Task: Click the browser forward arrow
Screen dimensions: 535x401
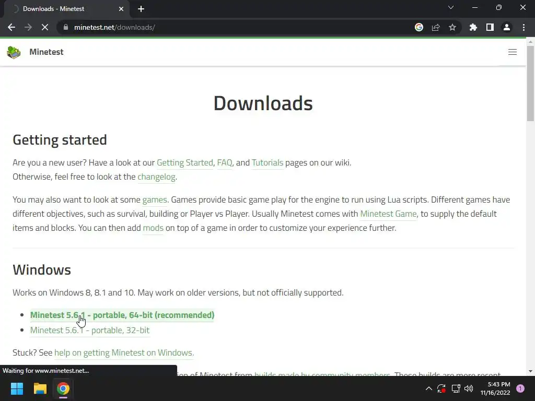Action: 28,27
